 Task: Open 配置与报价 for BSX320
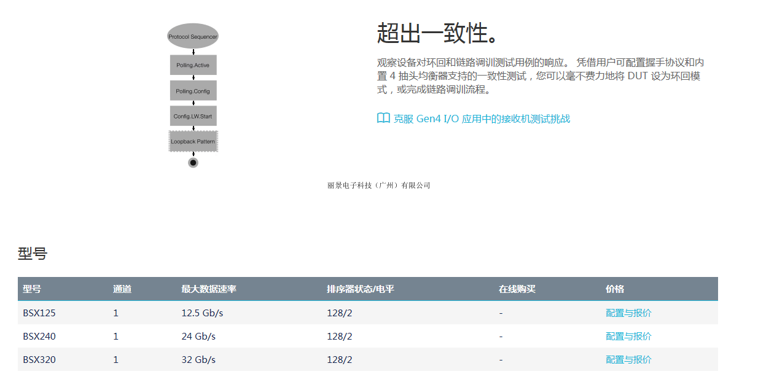tap(628, 359)
